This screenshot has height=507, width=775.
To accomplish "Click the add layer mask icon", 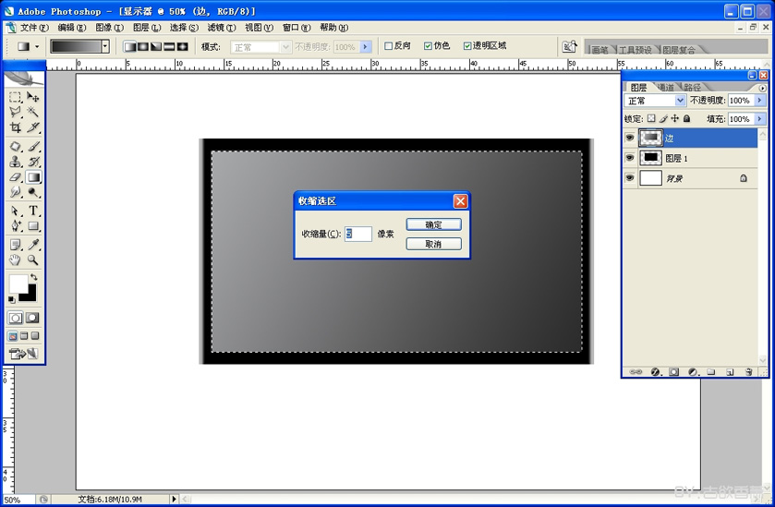I will [673, 371].
